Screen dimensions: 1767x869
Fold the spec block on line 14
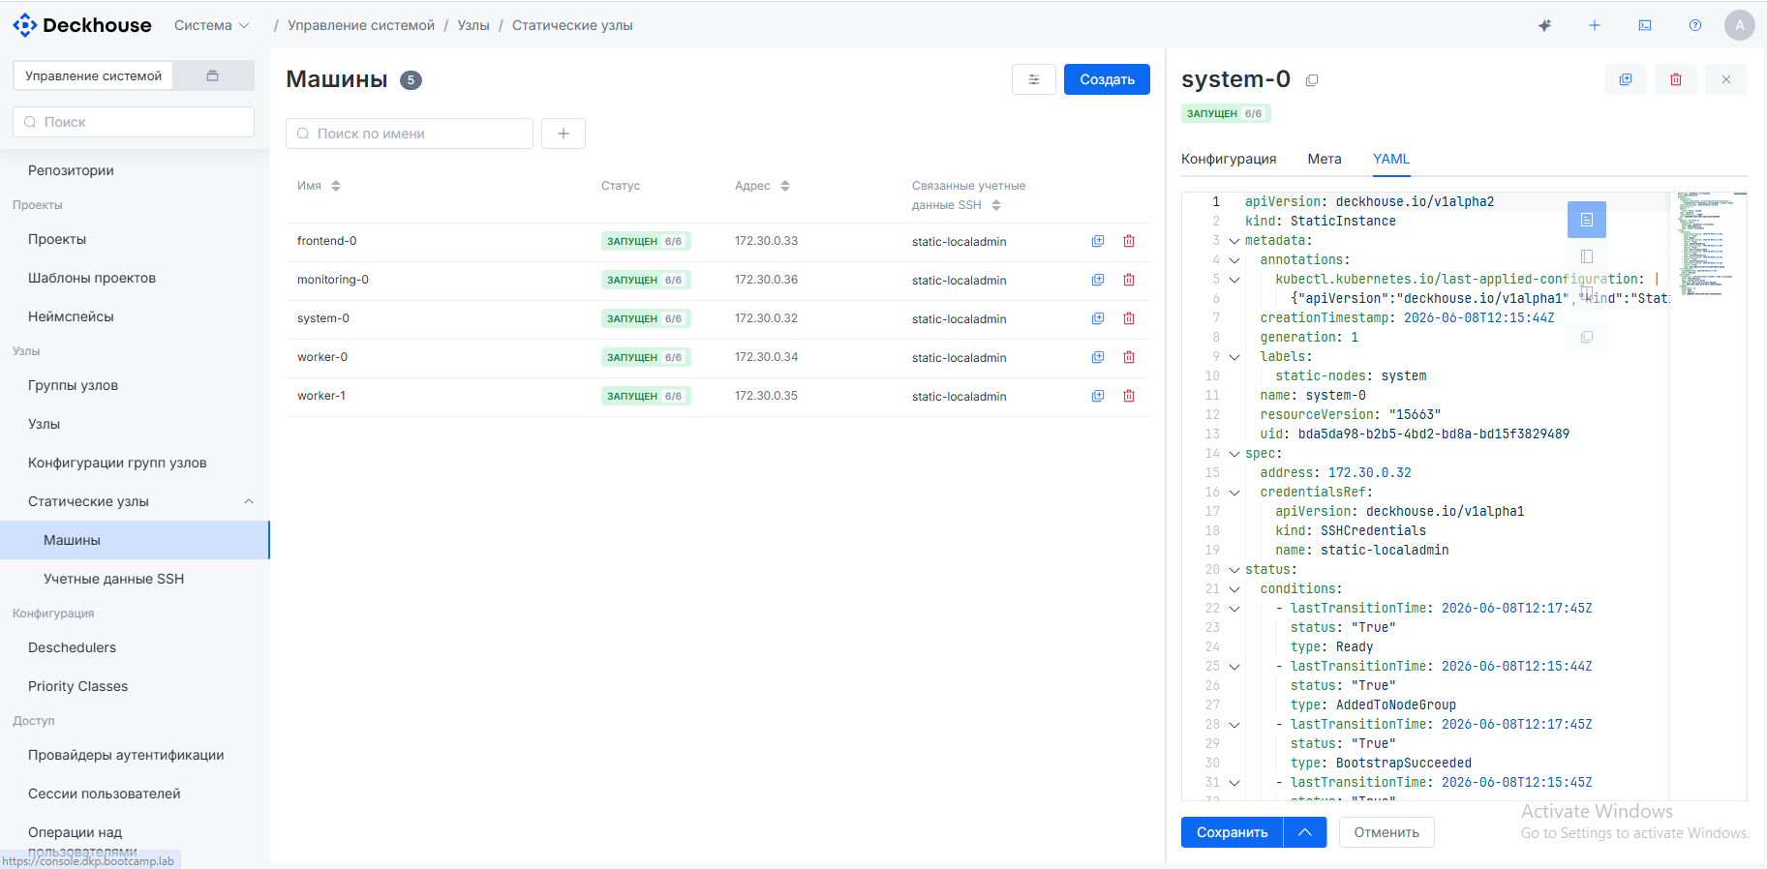pyautogui.click(x=1234, y=454)
